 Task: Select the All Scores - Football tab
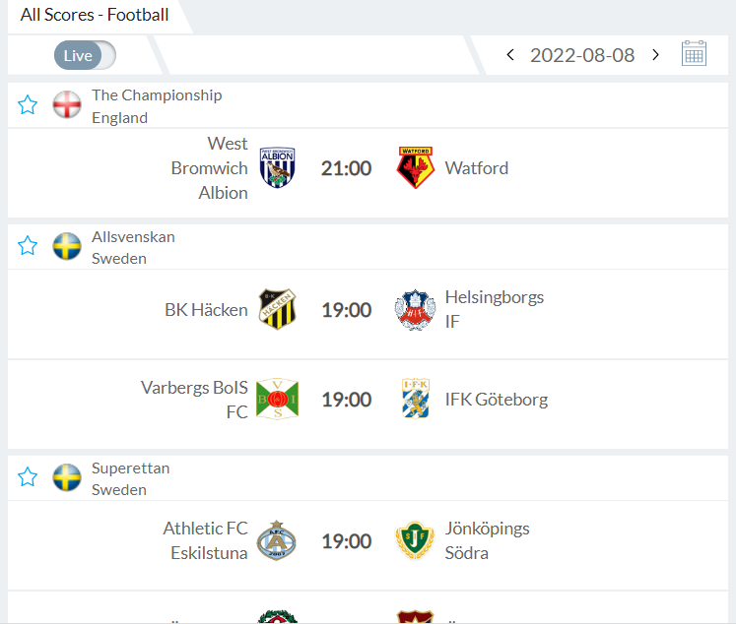95,15
